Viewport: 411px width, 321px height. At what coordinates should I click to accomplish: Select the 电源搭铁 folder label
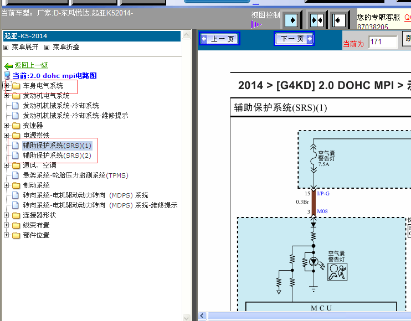[36, 136]
